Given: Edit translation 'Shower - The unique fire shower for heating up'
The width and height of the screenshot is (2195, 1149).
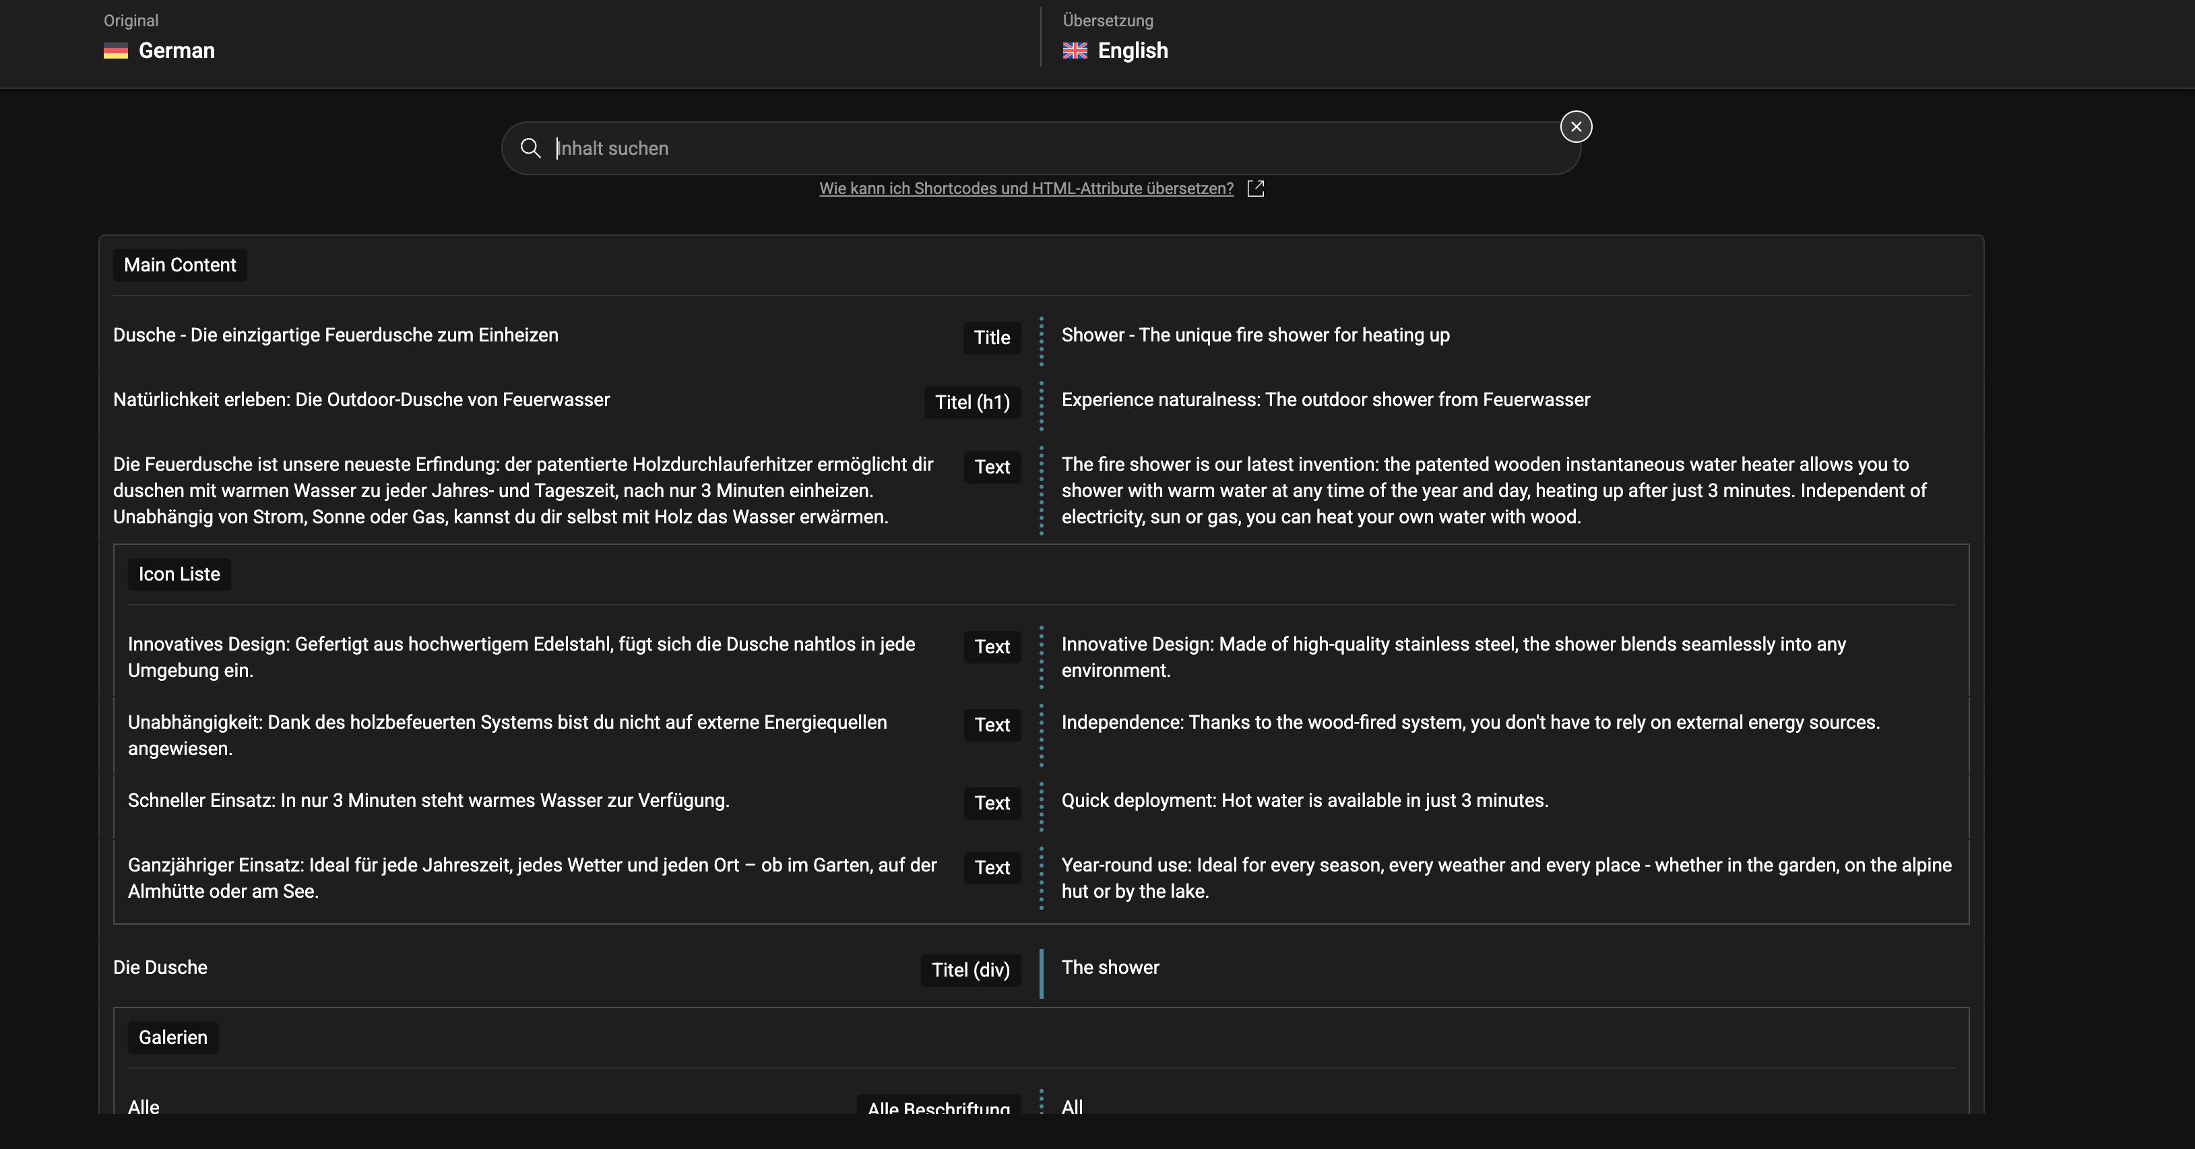Looking at the screenshot, I should point(1255,335).
